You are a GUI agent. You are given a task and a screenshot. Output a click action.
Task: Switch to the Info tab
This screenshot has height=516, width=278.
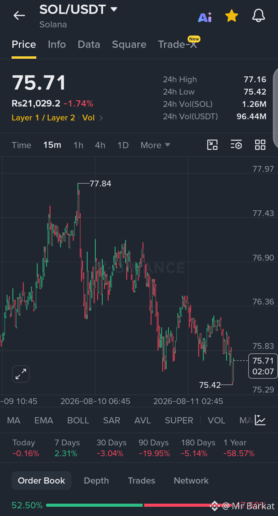57,44
